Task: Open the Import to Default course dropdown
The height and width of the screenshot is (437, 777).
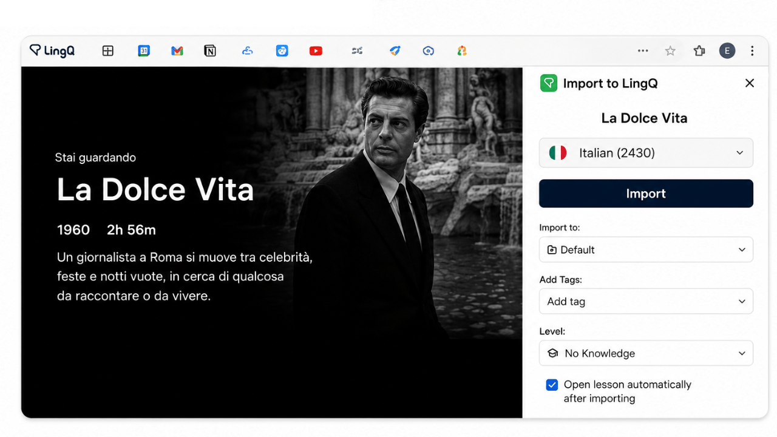Action: point(646,249)
